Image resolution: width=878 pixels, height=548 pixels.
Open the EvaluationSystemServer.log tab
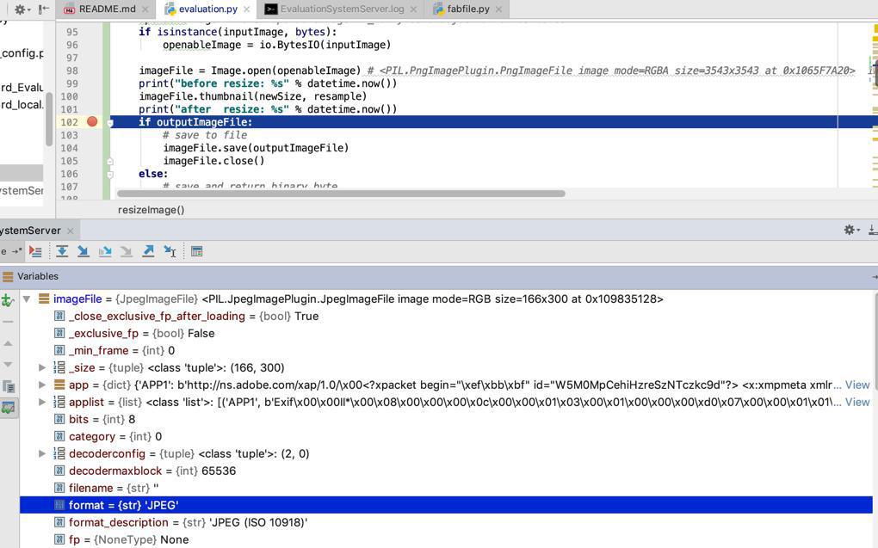[342, 9]
